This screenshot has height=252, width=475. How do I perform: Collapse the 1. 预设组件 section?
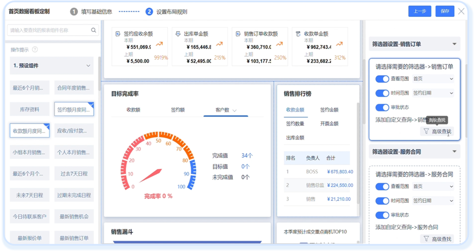pyautogui.click(x=88, y=66)
